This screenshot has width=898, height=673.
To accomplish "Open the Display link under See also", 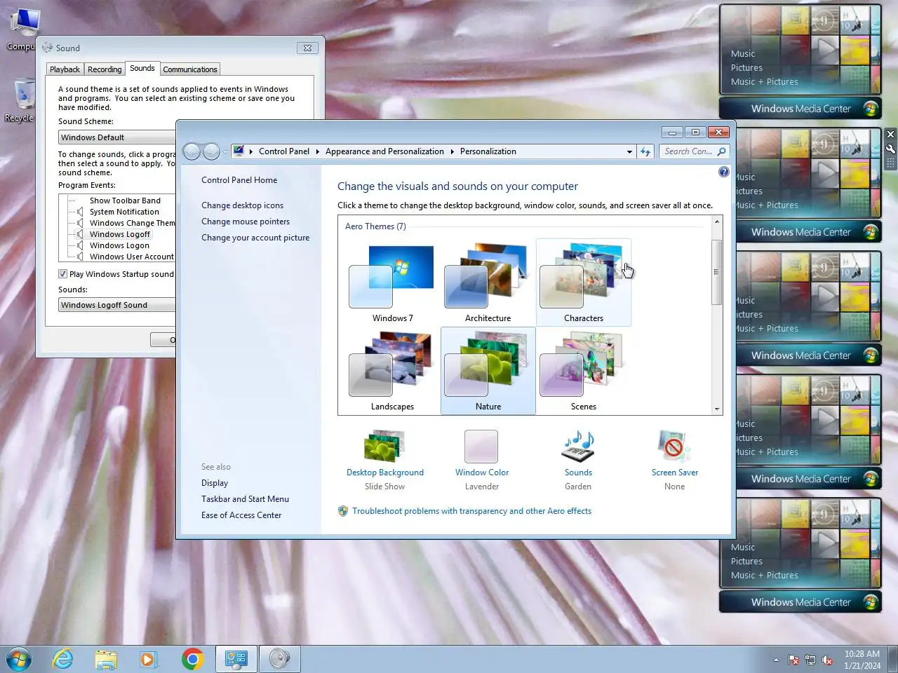I will tap(215, 483).
